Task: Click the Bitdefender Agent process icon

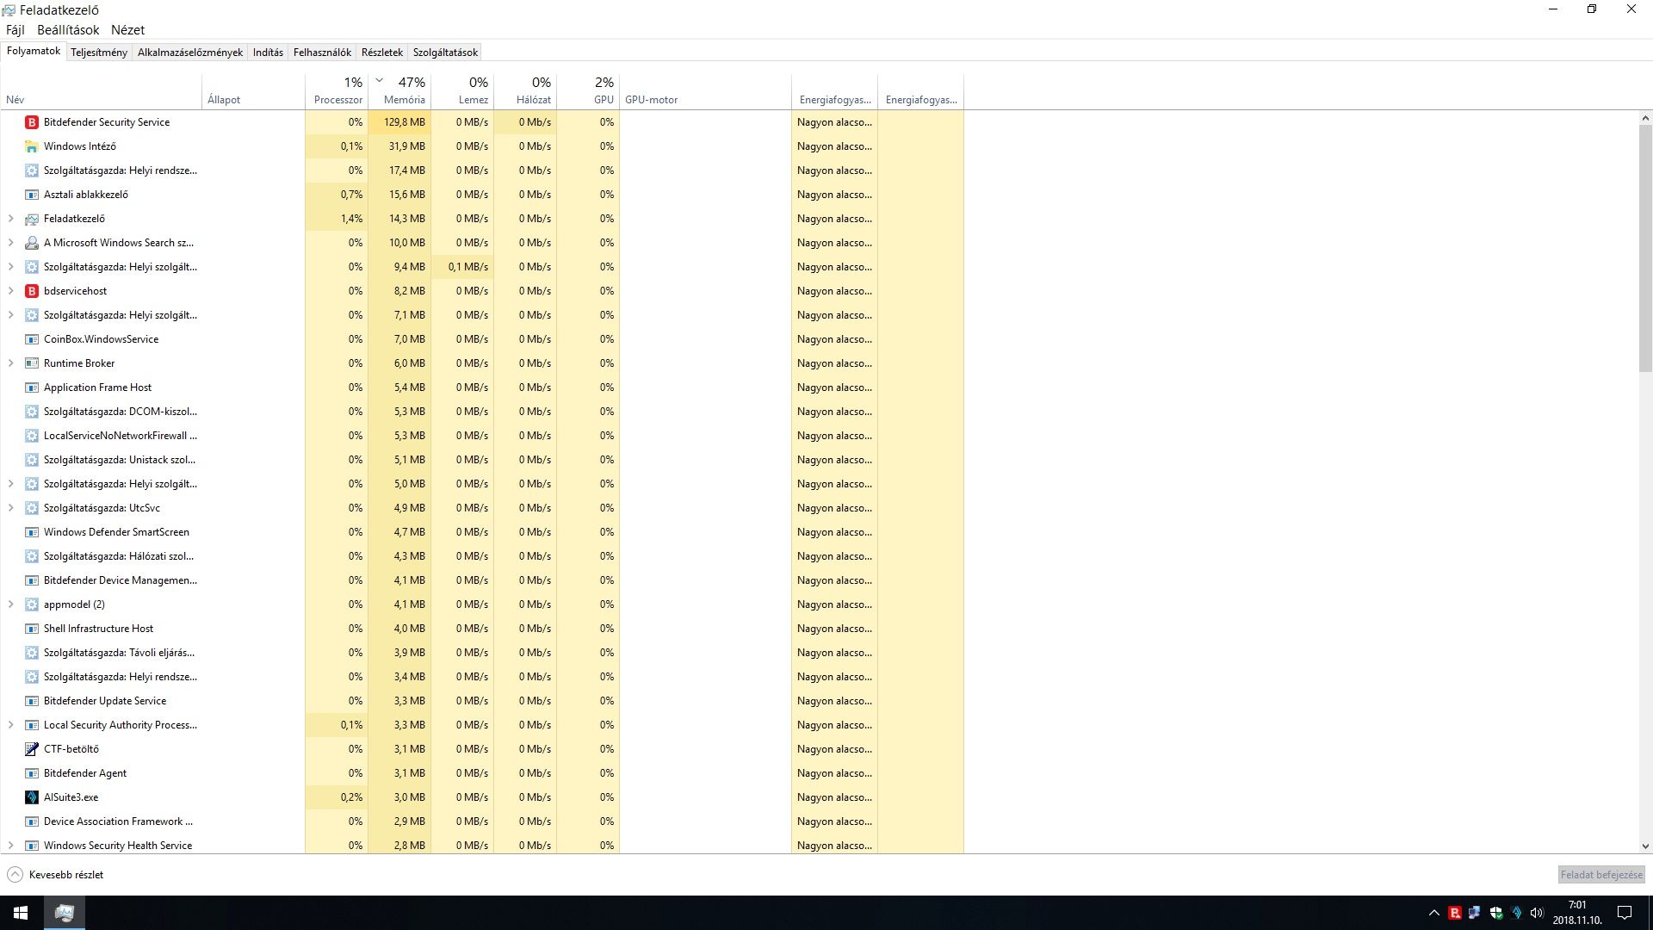Action: [32, 773]
